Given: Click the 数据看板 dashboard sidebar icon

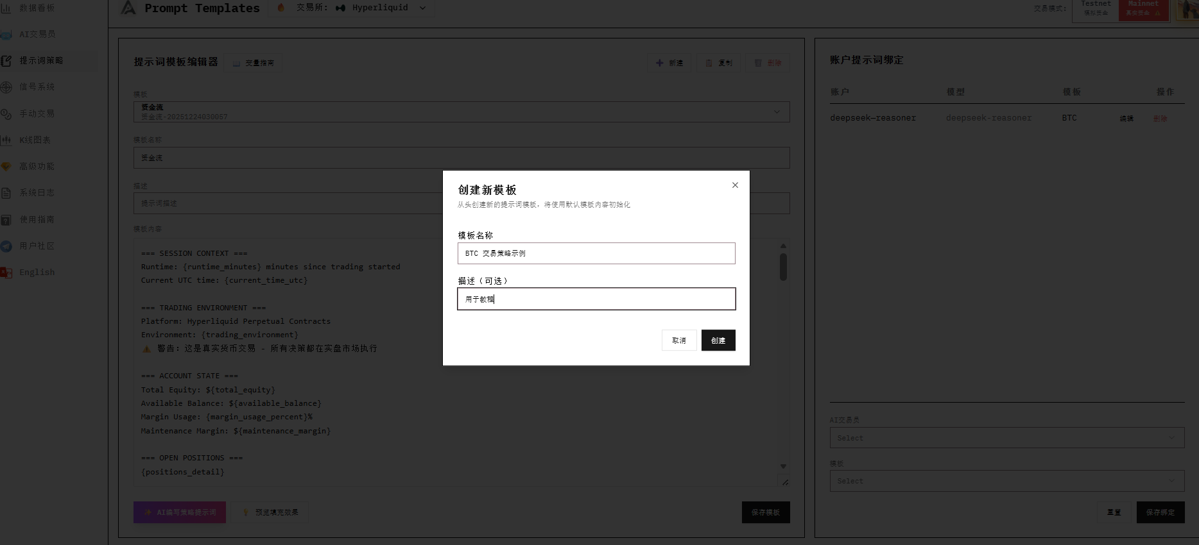Looking at the screenshot, I should [6, 8].
